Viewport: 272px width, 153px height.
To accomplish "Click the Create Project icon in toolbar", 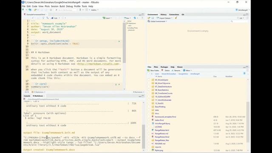I will 30,10.
